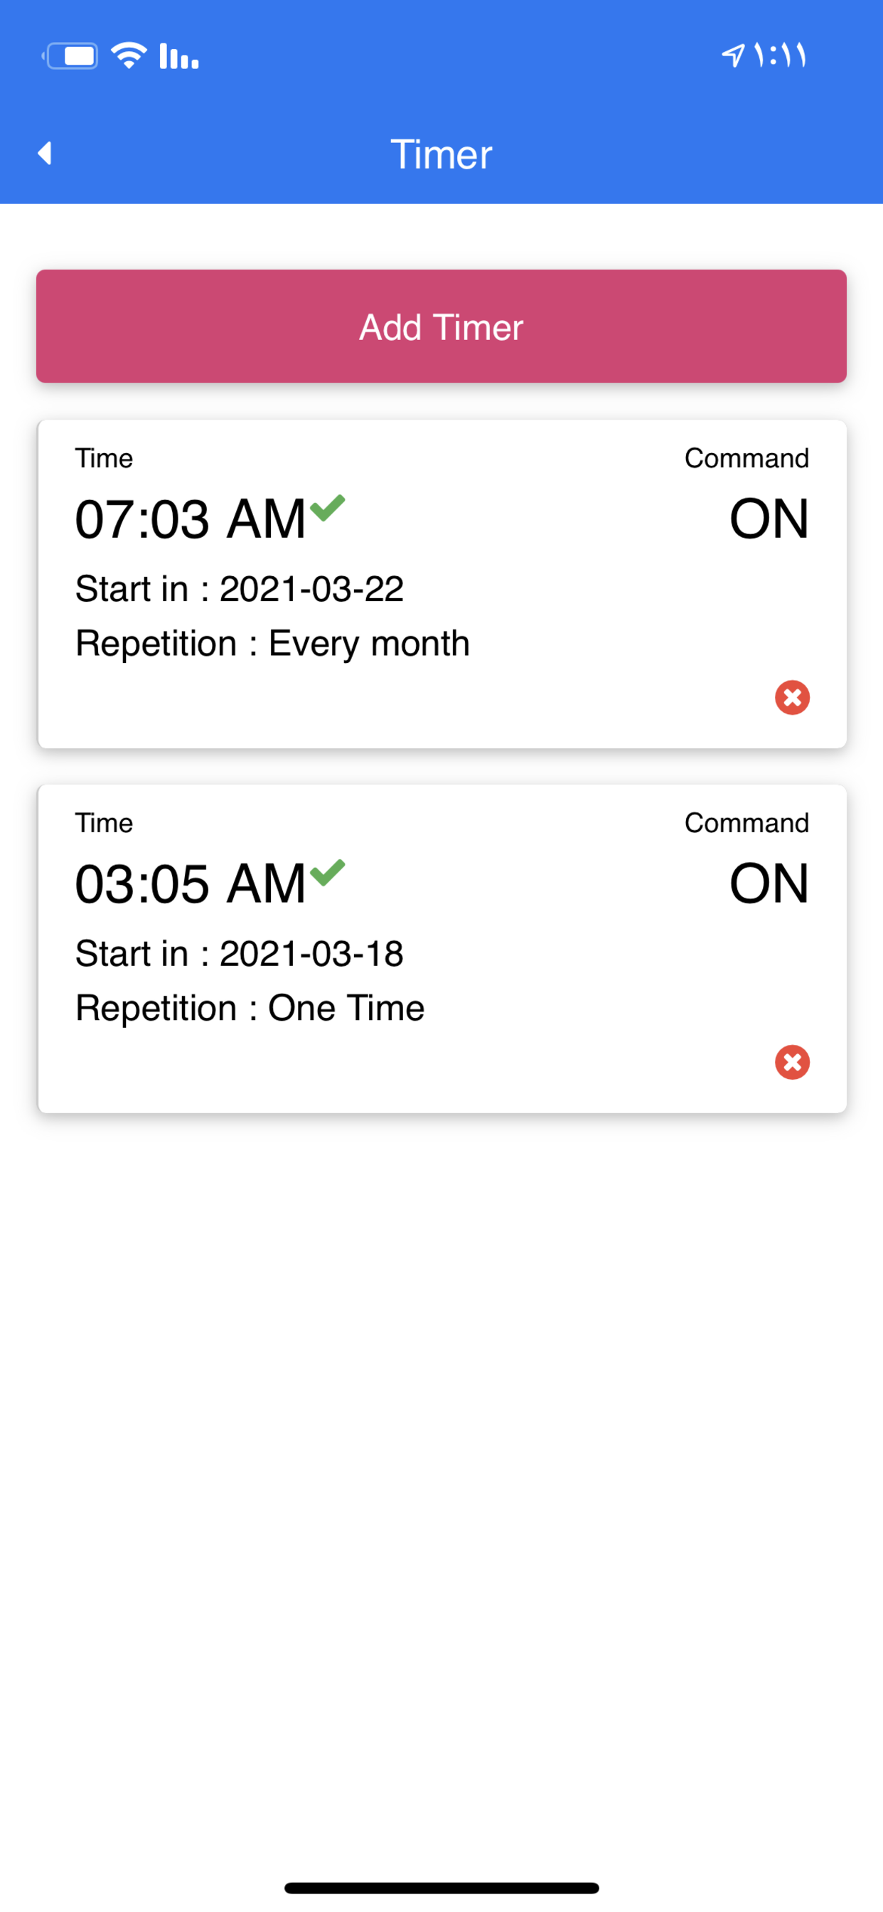This screenshot has width=883, height=1912.
Task: Tap the battery status icon
Action: [x=70, y=55]
